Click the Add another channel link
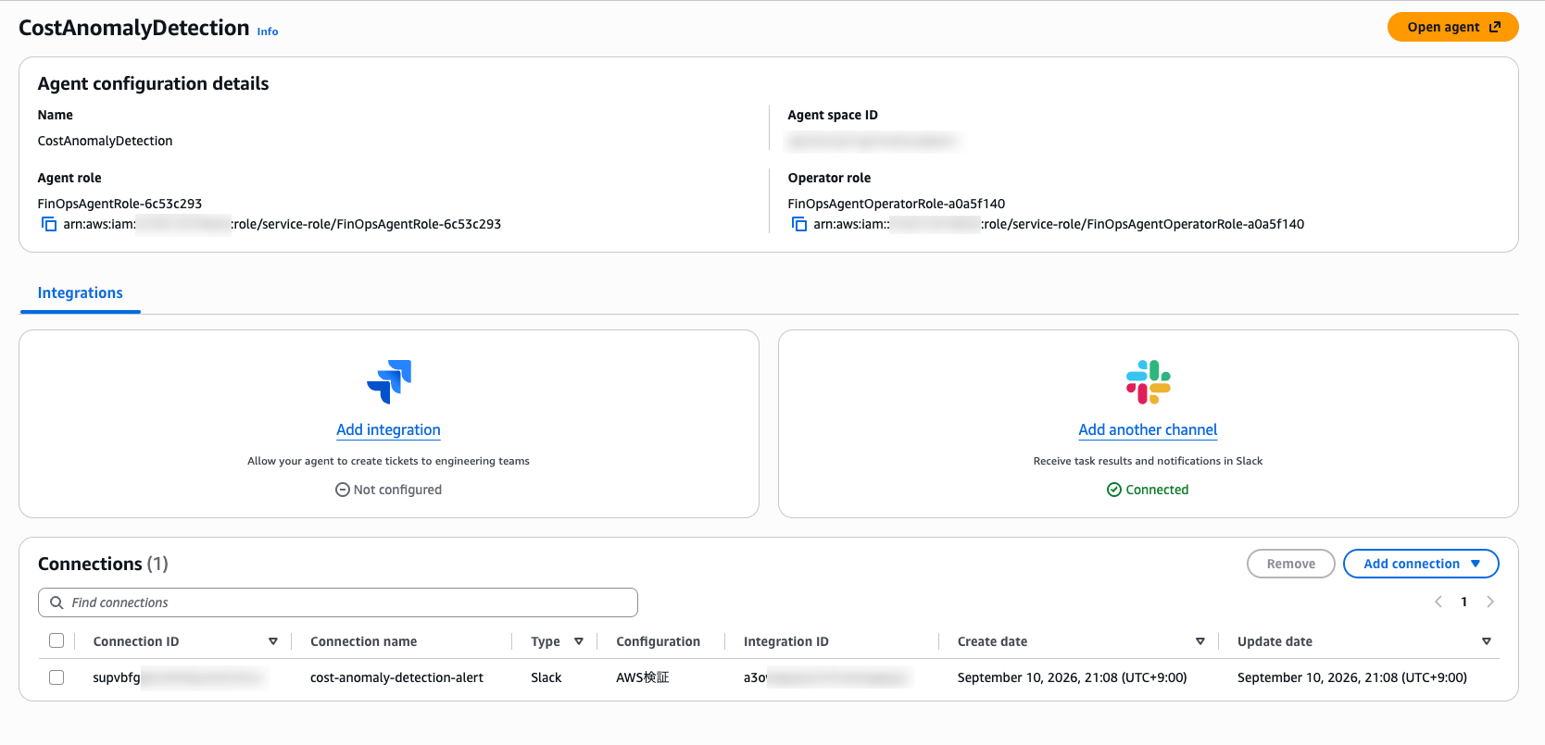The width and height of the screenshot is (1545, 745). [1148, 429]
